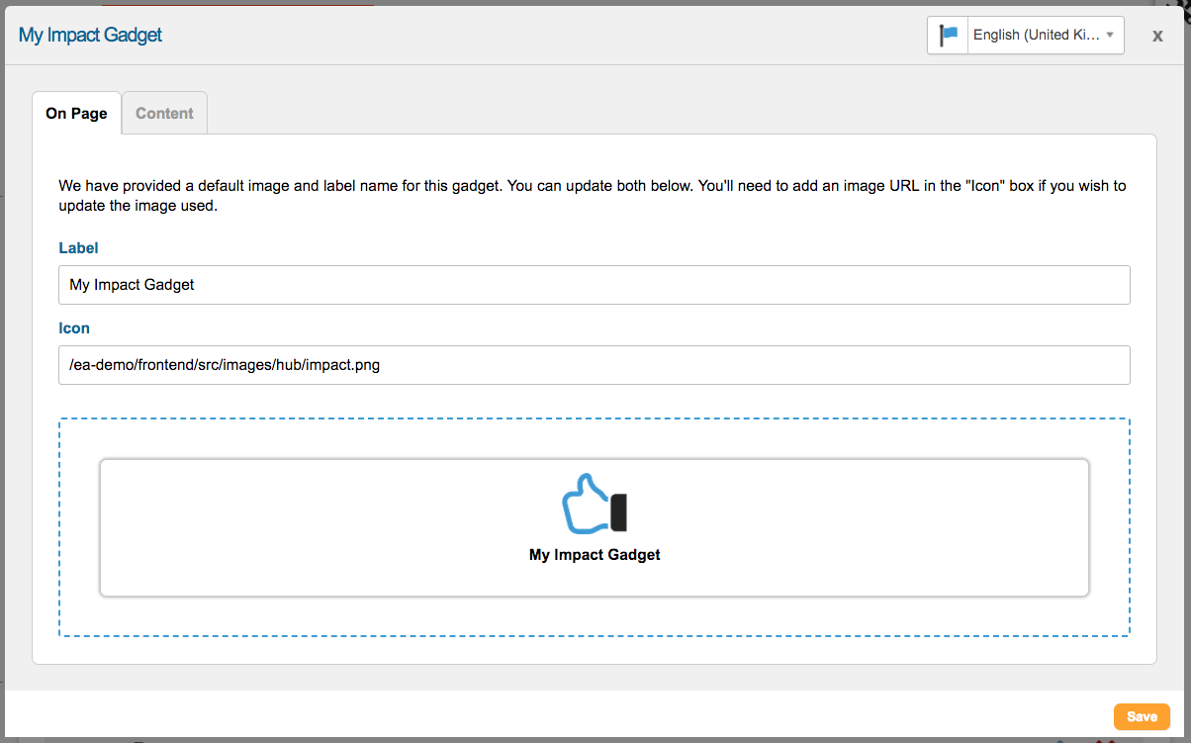Click the header bar between title and language
This screenshot has width=1191, height=743.
point(544,36)
